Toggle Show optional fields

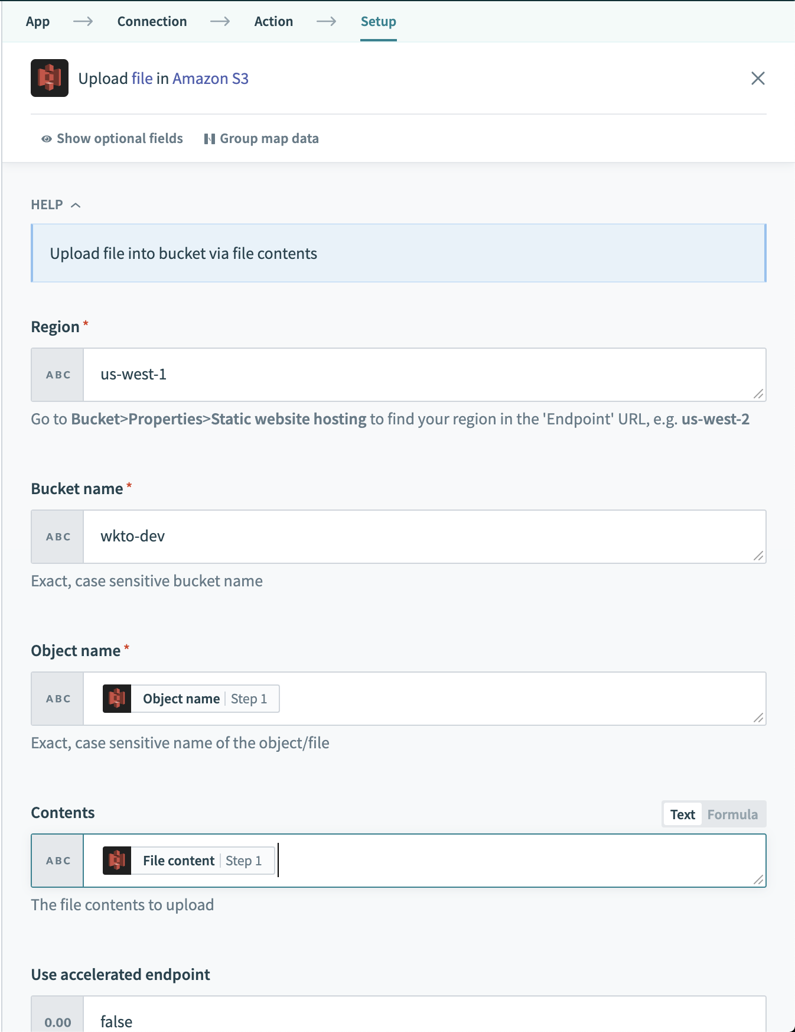pos(112,138)
